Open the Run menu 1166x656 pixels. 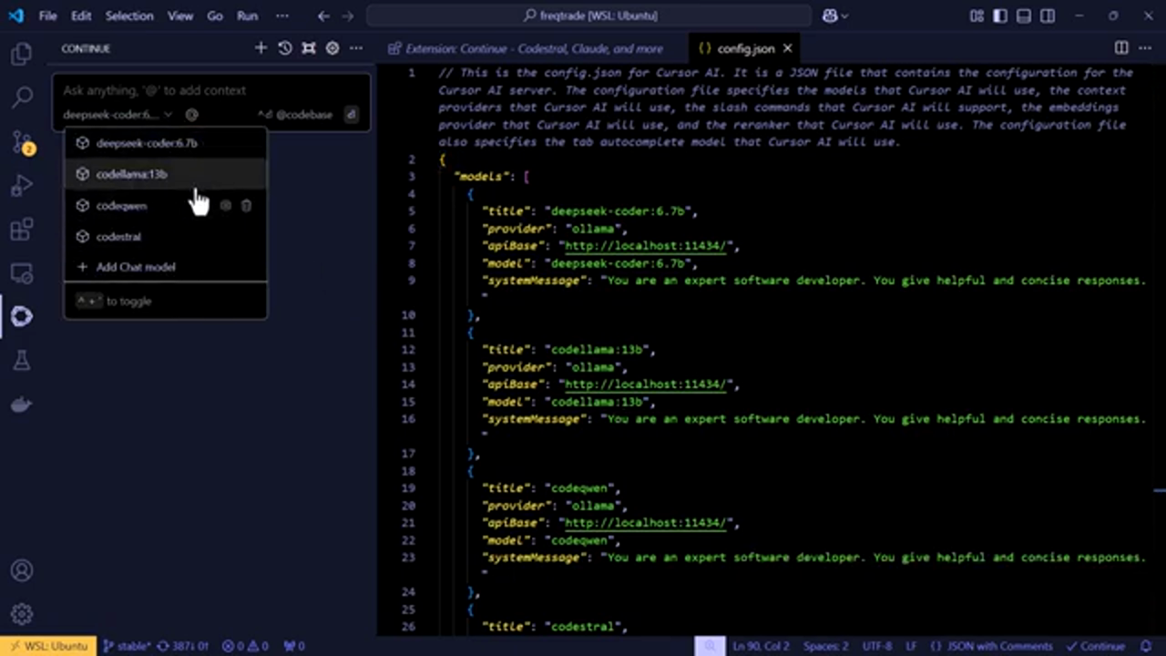(247, 15)
